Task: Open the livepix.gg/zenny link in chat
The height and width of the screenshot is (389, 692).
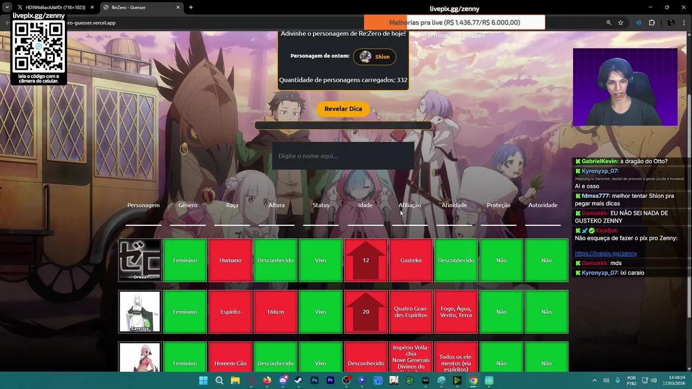Action: (606, 253)
